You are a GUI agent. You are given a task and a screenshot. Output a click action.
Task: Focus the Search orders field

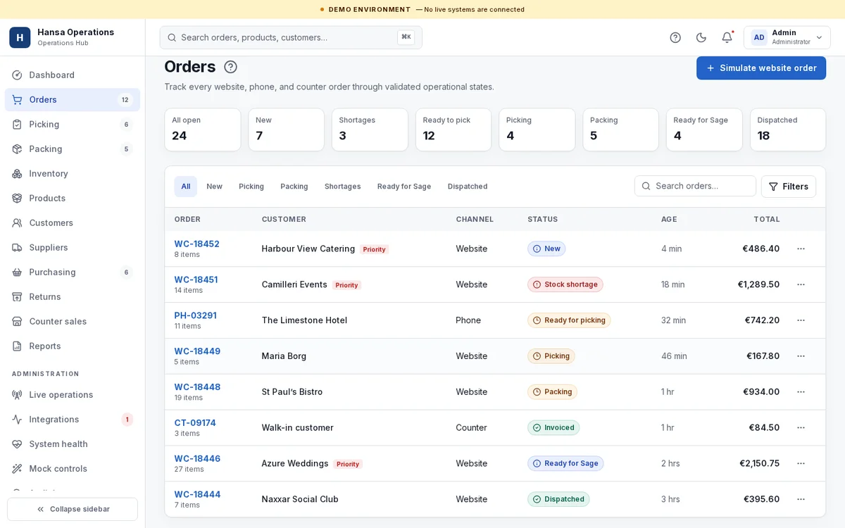coord(695,186)
